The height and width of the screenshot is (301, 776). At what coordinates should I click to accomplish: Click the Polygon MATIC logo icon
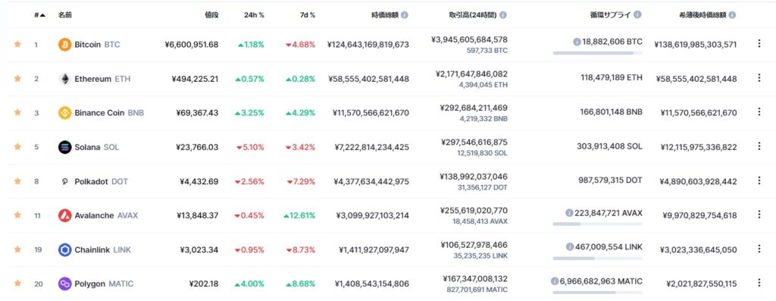pyautogui.click(x=65, y=284)
